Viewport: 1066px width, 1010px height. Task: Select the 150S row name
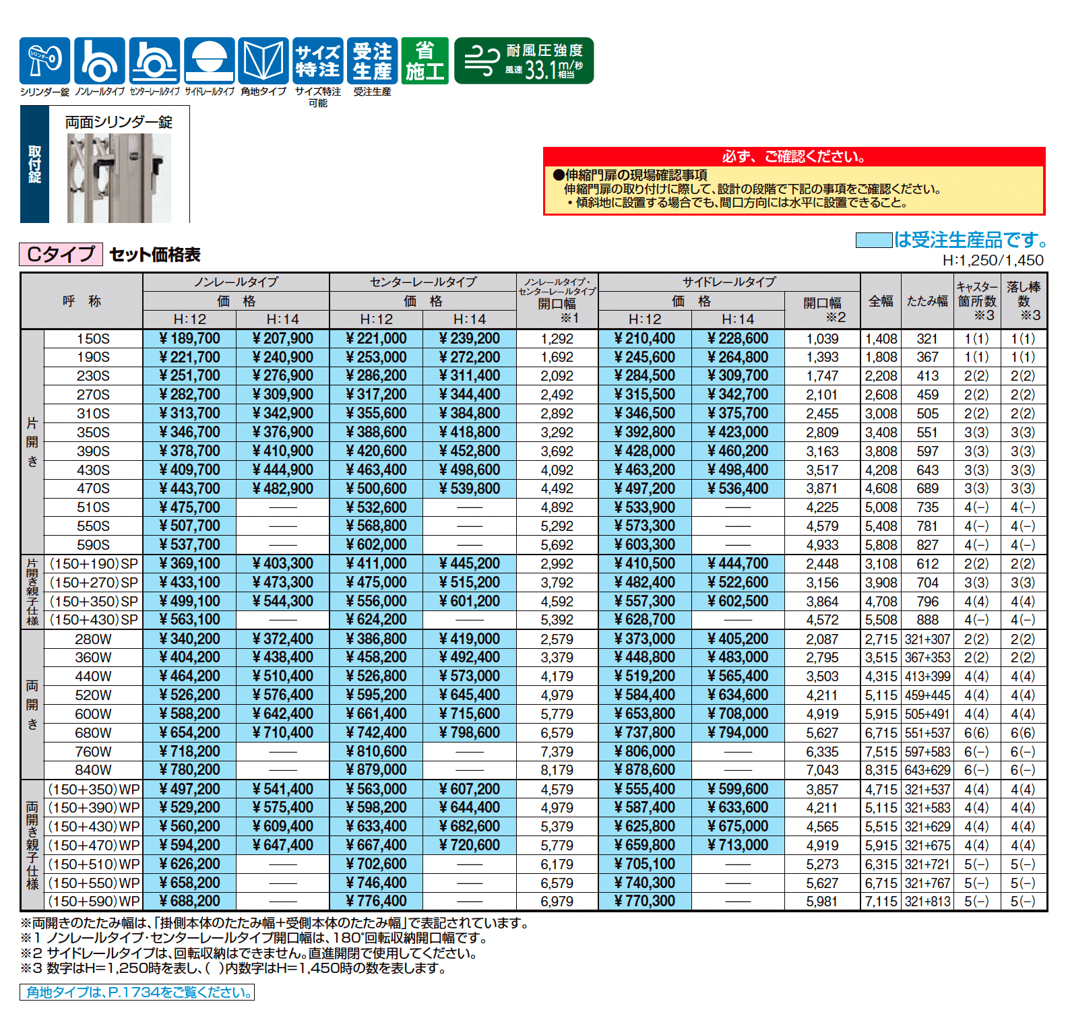(93, 339)
